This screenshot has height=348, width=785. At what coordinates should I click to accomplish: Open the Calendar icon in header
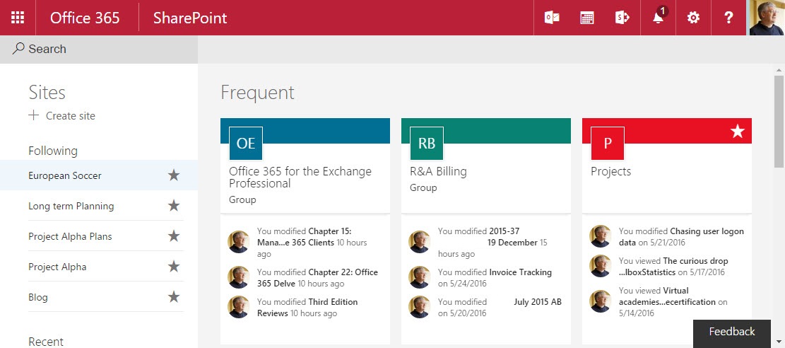point(587,18)
